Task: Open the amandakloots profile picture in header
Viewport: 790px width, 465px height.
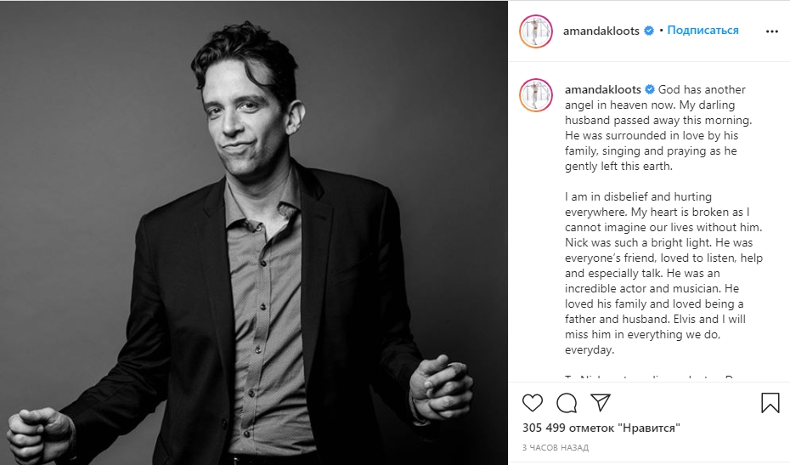Action: click(536, 31)
